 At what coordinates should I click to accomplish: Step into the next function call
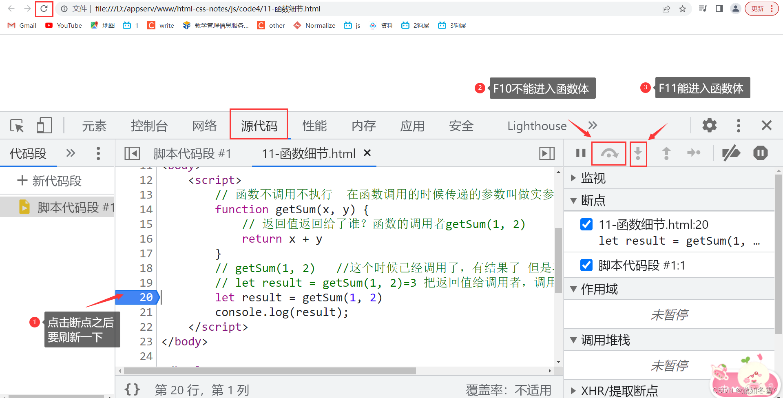(x=638, y=153)
